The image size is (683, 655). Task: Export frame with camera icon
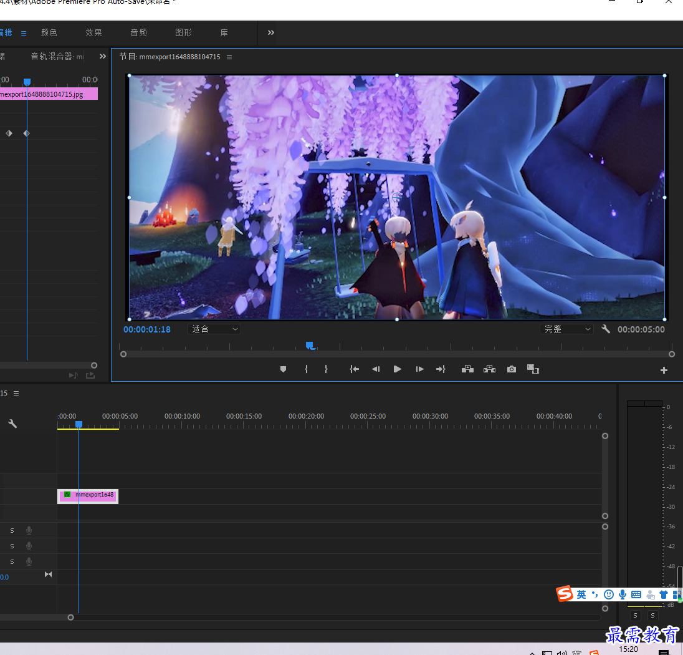512,369
